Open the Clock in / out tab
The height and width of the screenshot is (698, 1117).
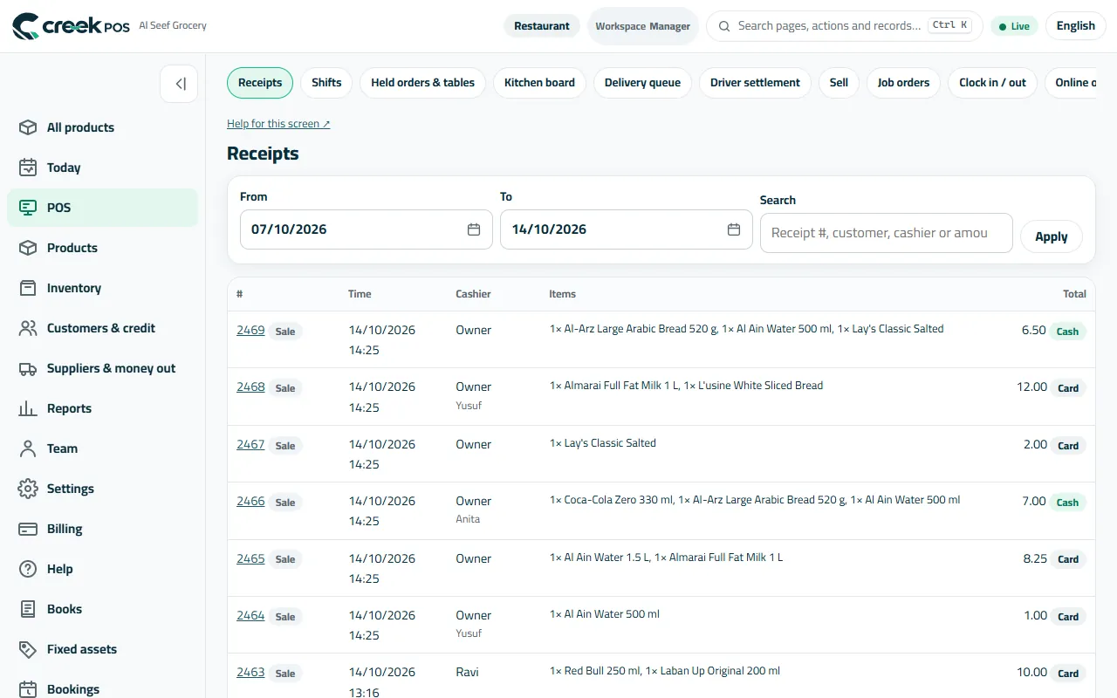click(x=992, y=83)
